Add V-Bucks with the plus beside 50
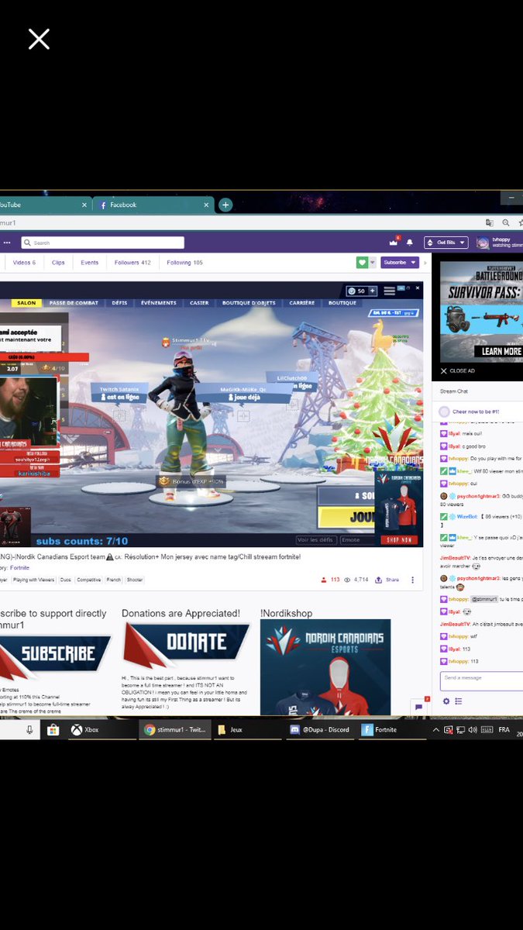 click(372, 291)
